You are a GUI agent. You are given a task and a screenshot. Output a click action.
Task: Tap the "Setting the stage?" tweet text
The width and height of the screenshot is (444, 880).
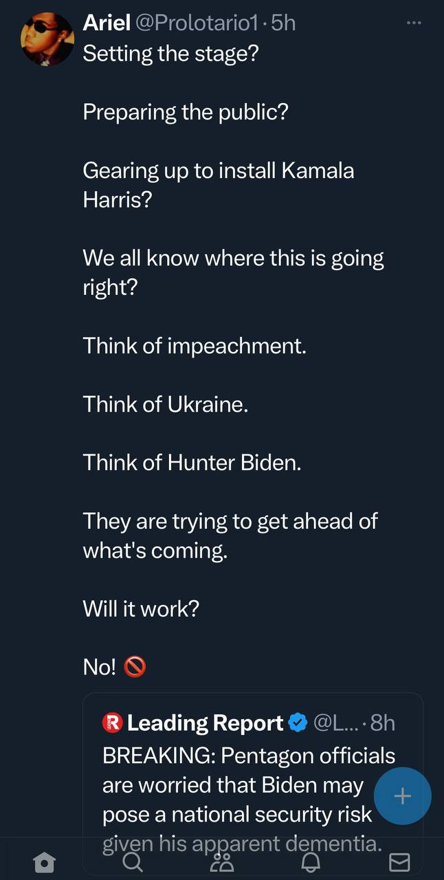tap(170, 53)
